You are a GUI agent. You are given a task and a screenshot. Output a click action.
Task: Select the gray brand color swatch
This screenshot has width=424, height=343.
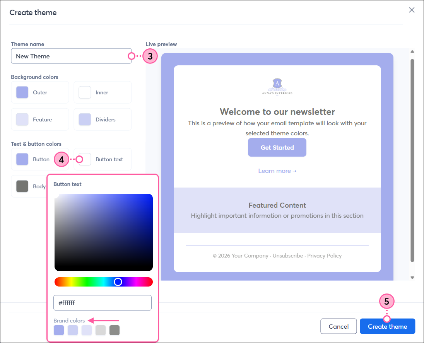coord(100,330)
